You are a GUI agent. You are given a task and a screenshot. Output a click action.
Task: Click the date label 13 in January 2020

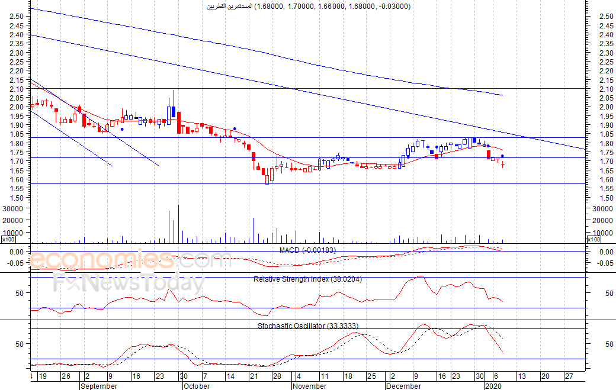click(x=521, y=376)
